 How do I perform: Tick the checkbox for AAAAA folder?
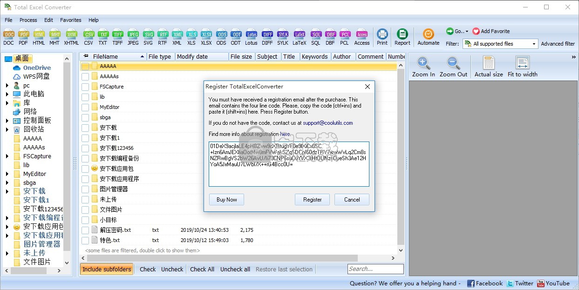(x=85, y=66)
